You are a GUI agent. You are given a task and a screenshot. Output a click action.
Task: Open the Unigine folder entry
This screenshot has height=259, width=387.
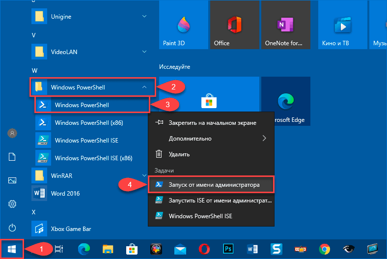pyautogui.click(x=89, y=16)
